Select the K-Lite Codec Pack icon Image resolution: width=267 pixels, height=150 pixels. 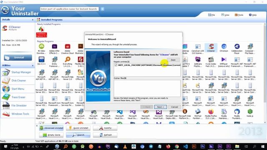211,62
